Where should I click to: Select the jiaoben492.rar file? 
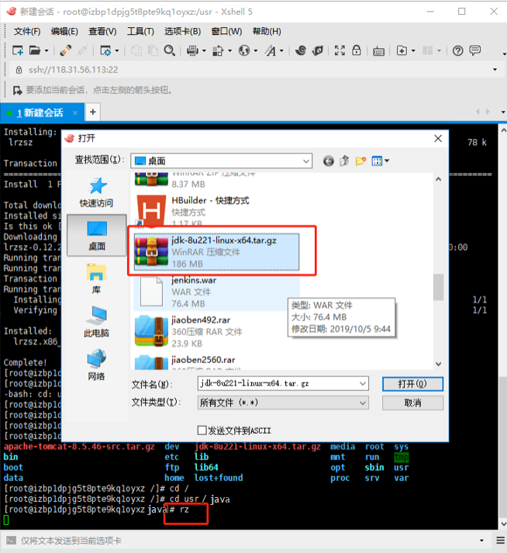pos(216,331)
